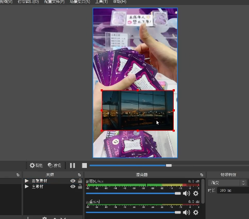Pop out the audio mixer dock panel

(201, 175)
